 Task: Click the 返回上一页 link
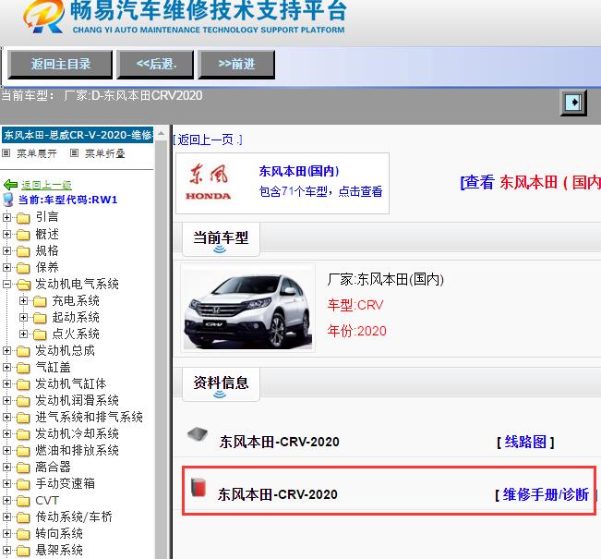tap(208, 140)
